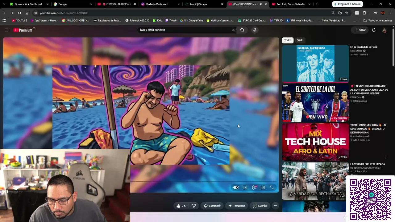Save video with the Guardar button
Image resolution: width=395 pixels, height=222 pixels.
pos(260,206)
